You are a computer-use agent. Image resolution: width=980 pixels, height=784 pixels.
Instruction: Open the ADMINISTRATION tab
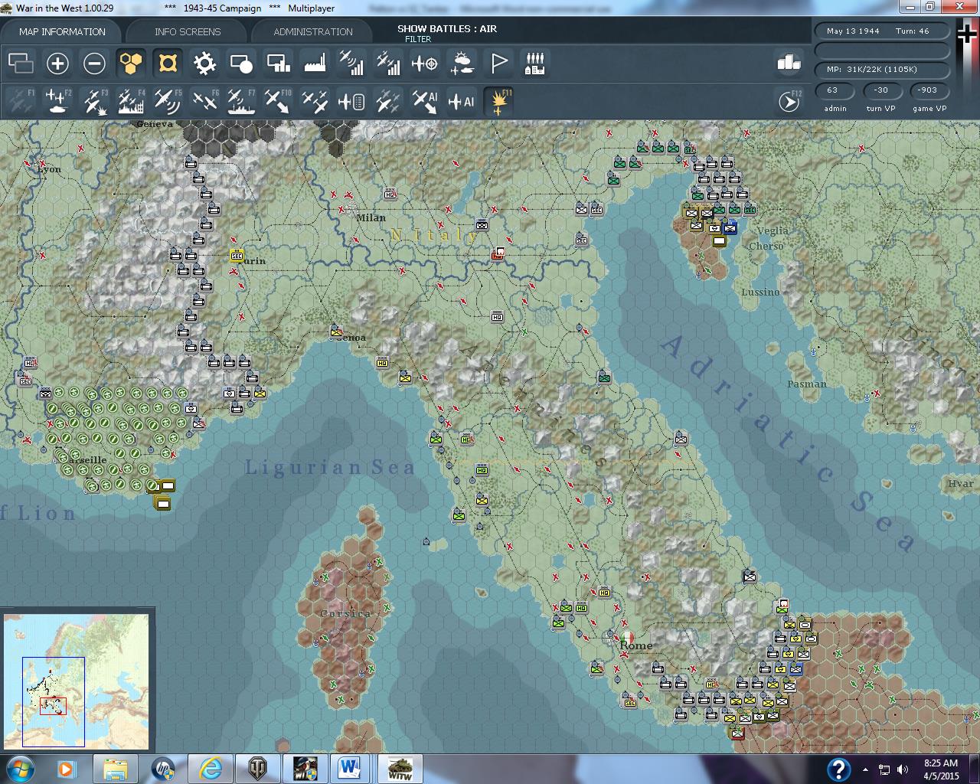pos(313,31)
